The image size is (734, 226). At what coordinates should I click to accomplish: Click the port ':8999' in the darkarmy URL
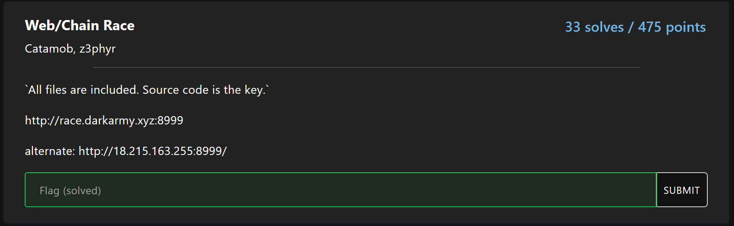170,120
